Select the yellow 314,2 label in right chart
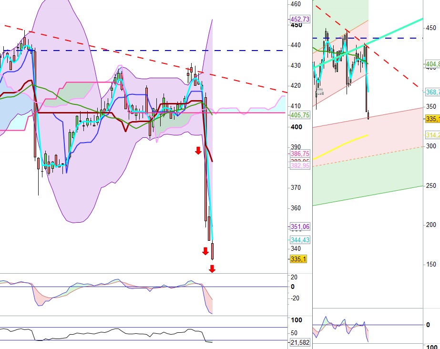 [432, 135]
